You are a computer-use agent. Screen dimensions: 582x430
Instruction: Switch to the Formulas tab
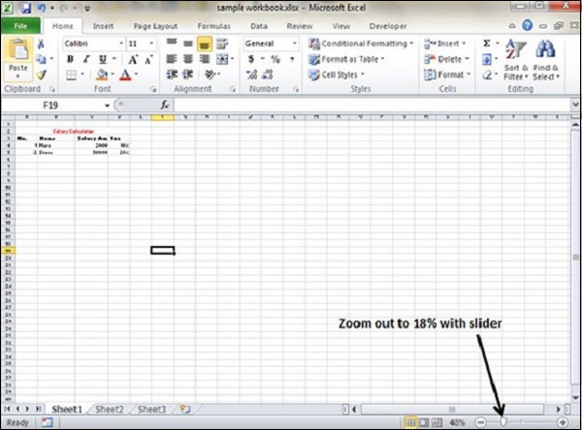tap(213, 26)
